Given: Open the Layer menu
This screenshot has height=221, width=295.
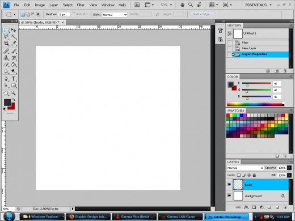Looking at the screenshot, I should pyautogui.click(x=53, y=5).
